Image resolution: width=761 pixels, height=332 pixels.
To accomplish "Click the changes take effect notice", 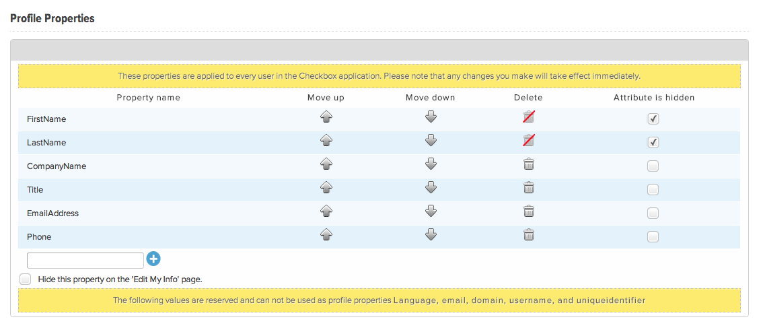I will pyautogui.click(x=379, y=76).
